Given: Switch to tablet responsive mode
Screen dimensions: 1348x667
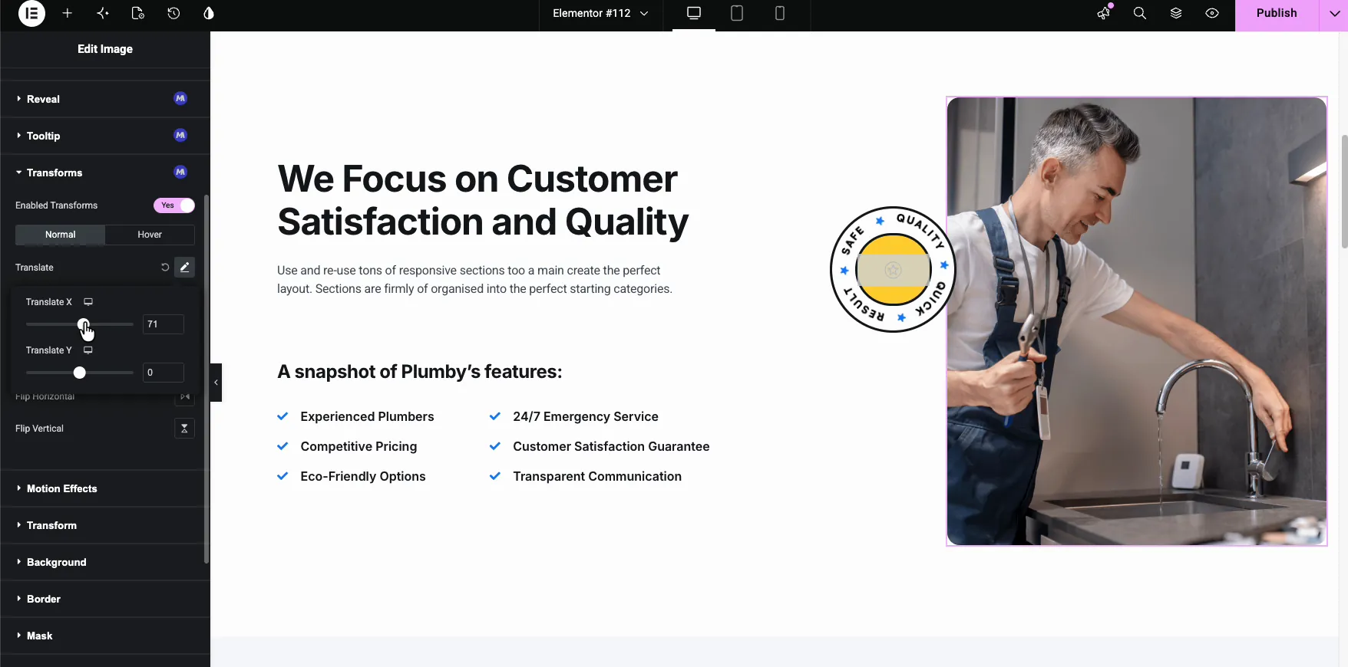Looking at the screenshot, I should pyautogui.click(x=737, y=13).
